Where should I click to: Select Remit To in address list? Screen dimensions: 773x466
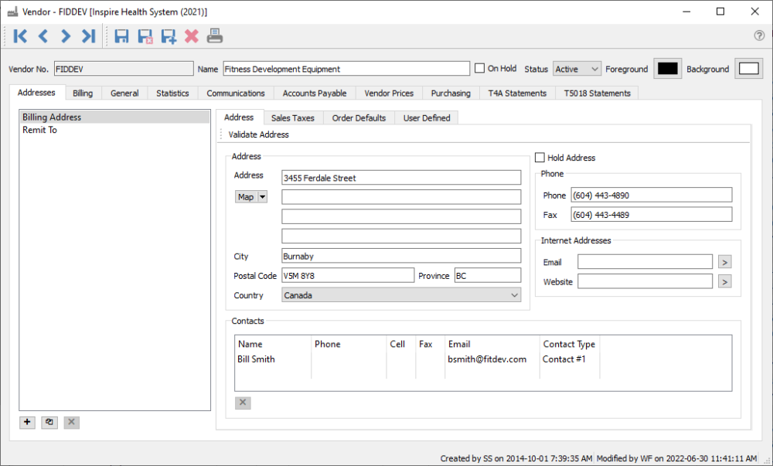coord(39,130)
